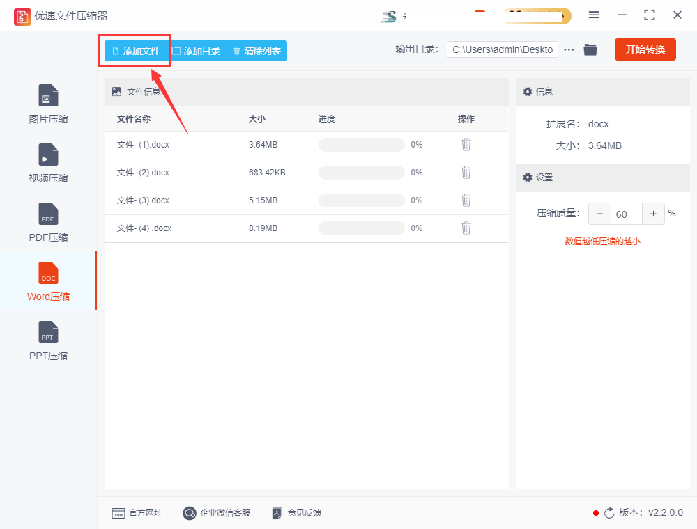
Task: Click the 5.15MB size cell
Action: pos(263,200)
